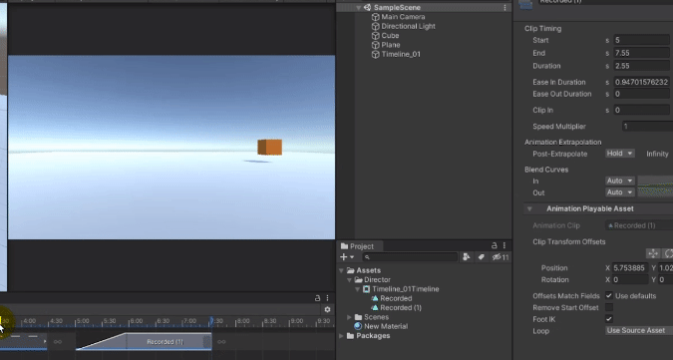Click the Timeline_01 object icon in Hierarchy
Viewport: 673px width, 360px height.
coord(376,55)
